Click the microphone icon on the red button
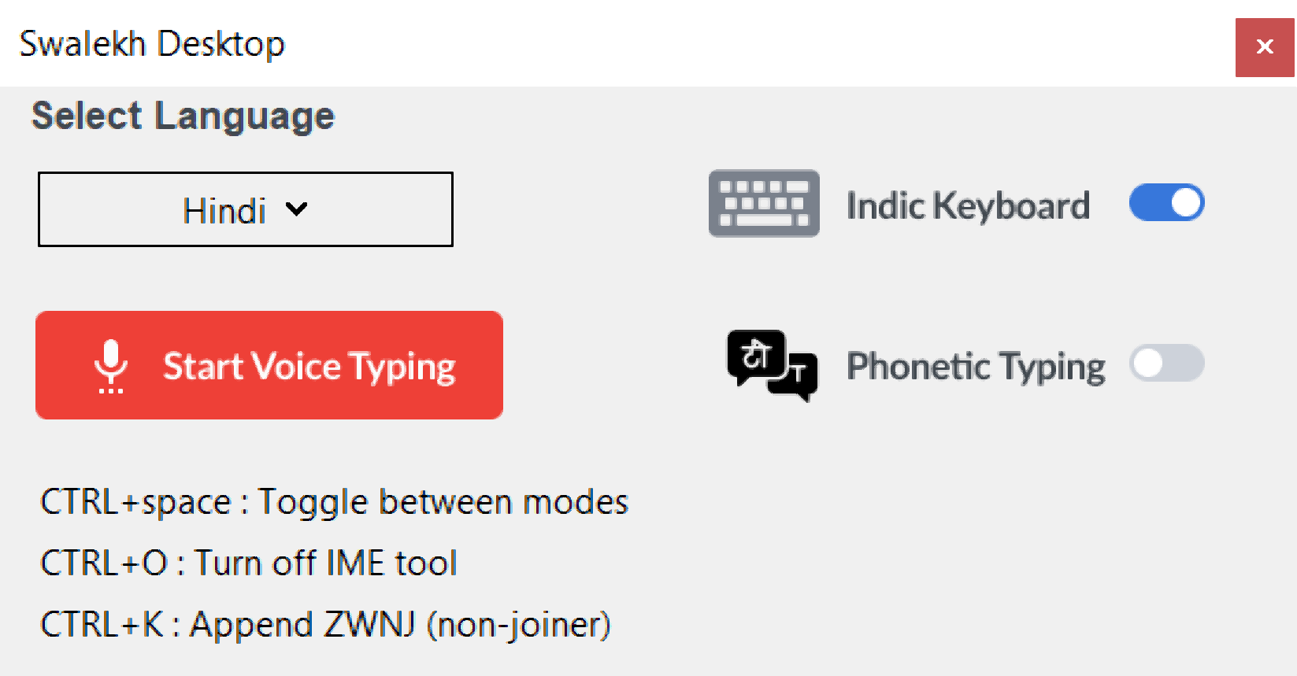This screenshot has height=676, width=1297. click(111, 365)
